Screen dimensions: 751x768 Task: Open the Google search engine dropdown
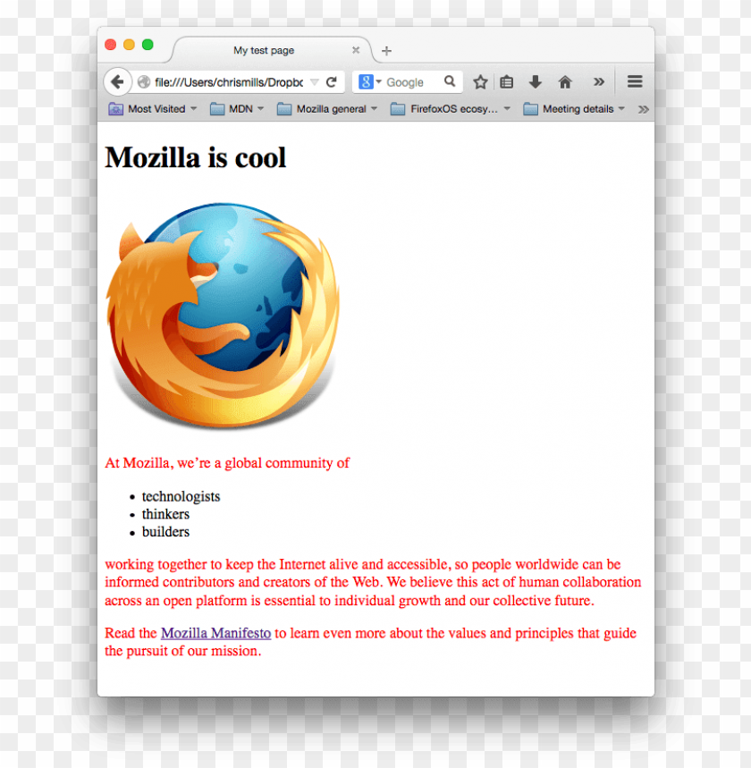(x=370, y=81)
